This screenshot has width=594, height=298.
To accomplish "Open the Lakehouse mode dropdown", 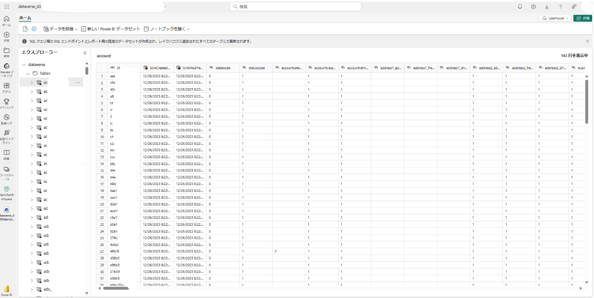I will pos(555,18).
